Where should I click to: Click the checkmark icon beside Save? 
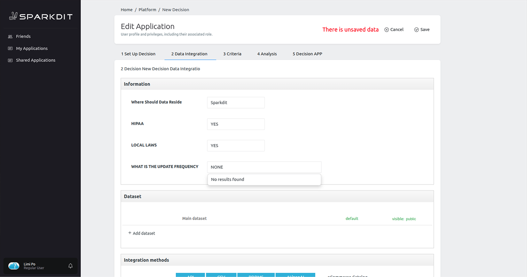416,29
